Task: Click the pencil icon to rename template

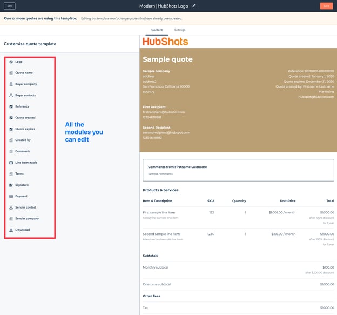Action: (x=194, y=5)
